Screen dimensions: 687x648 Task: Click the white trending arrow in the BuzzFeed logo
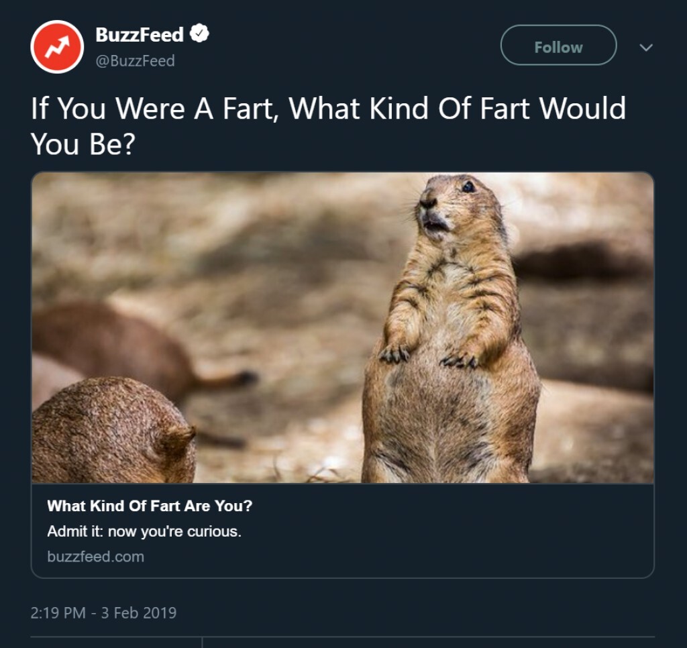[58, 47]
